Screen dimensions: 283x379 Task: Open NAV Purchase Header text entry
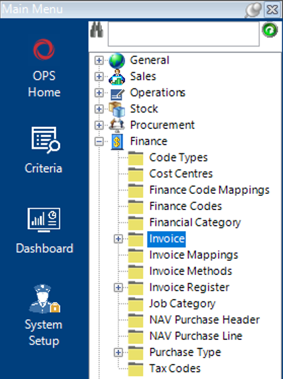click(205, 320)
